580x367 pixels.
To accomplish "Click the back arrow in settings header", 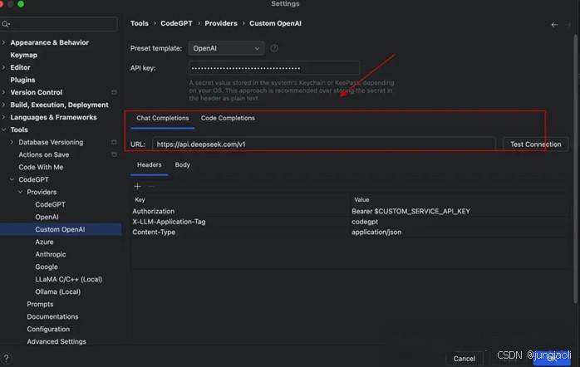I will (x=554, y=25).
